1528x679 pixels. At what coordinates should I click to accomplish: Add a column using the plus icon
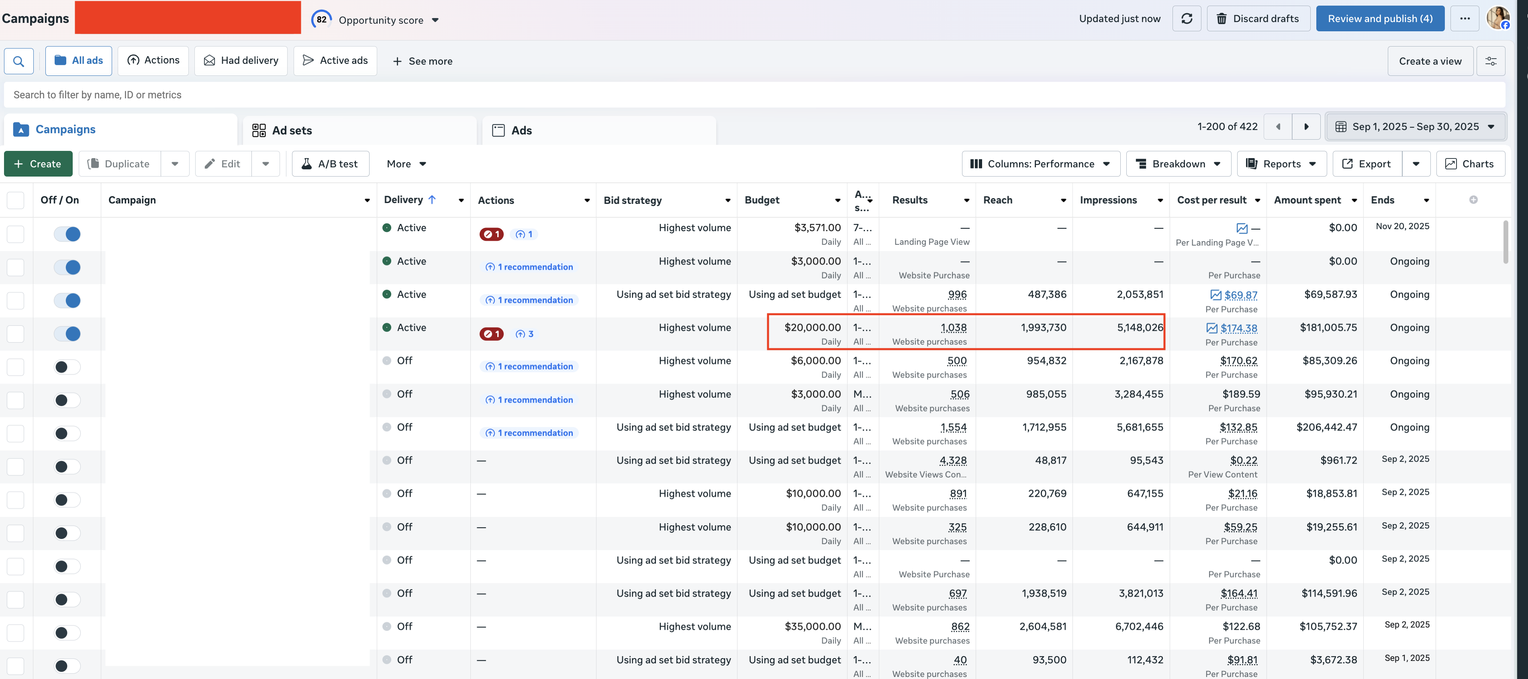pyautogui.click(x=1473, y=200)
